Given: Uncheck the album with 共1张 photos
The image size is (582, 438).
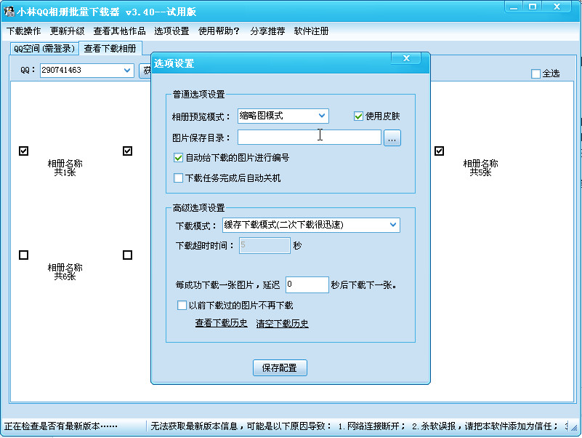Looking at the screenshot, I should 23,151.
